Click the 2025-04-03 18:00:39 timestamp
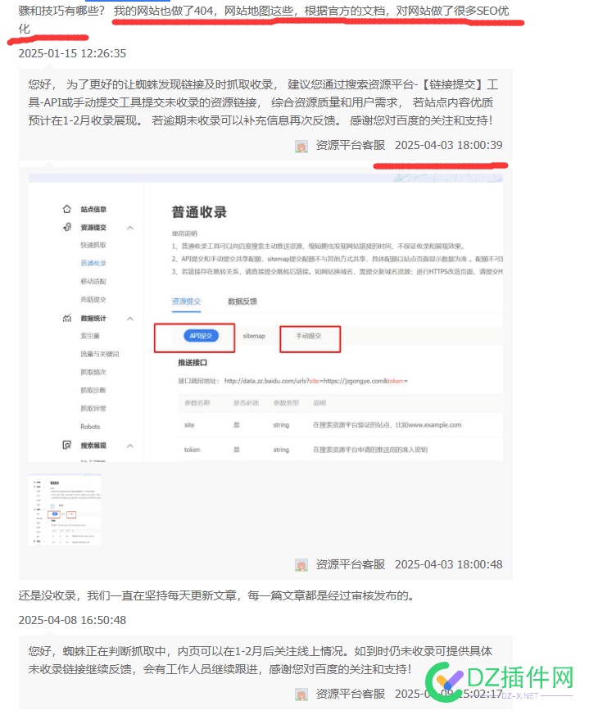 (448, 146)
